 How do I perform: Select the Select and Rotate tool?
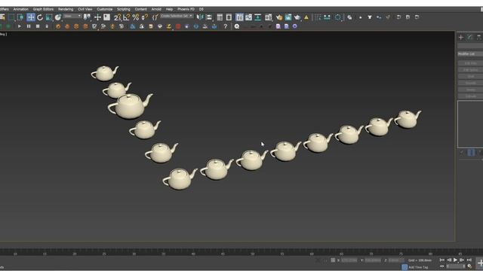click(40, 17)
